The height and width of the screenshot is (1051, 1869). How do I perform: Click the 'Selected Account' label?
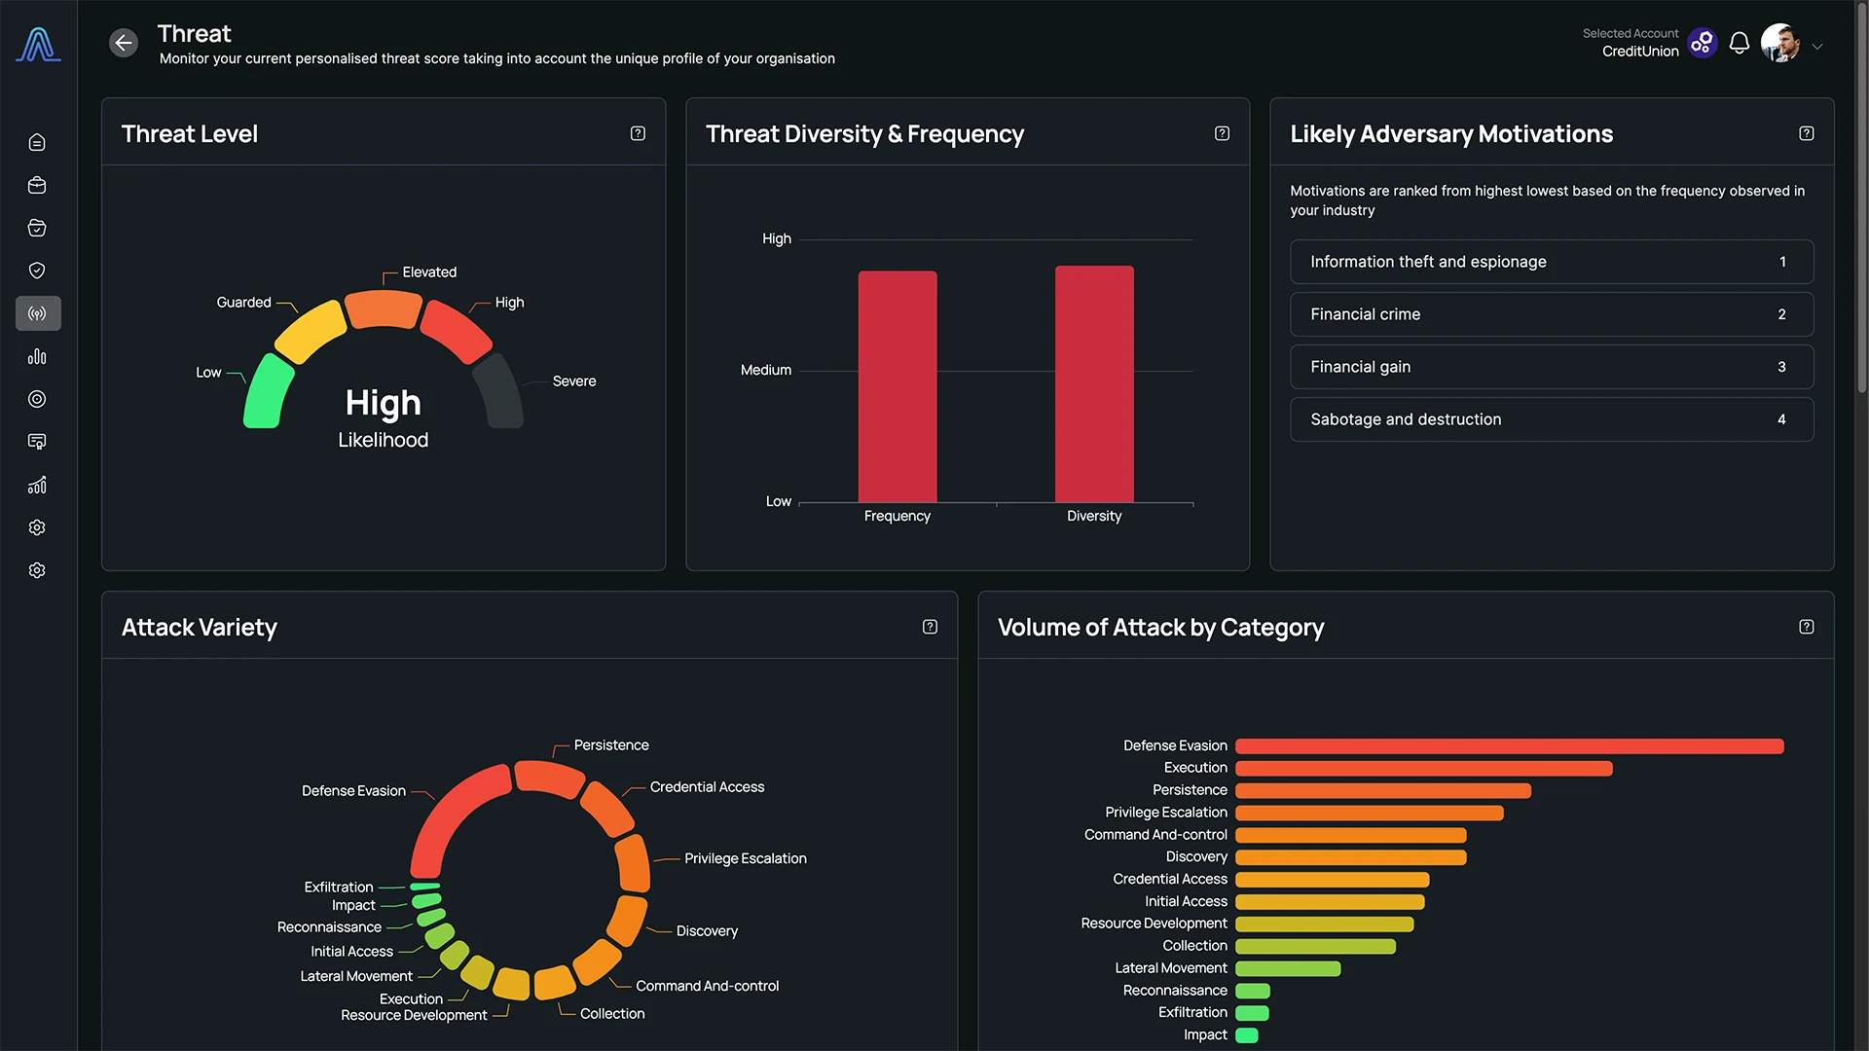[1631, 33]
